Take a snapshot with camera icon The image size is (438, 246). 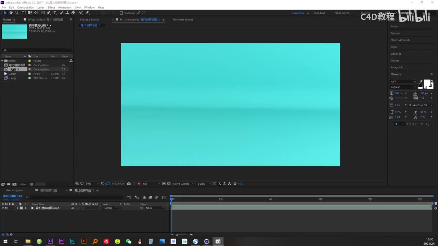129,184
